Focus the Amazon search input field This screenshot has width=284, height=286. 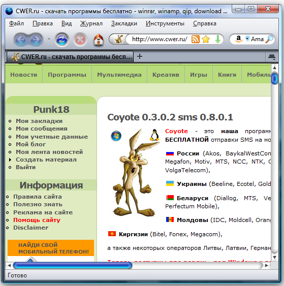[258, 39]
